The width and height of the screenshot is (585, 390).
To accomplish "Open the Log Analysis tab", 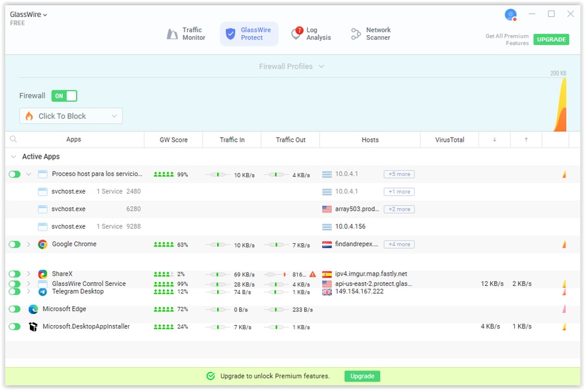I will coord(311,34).
